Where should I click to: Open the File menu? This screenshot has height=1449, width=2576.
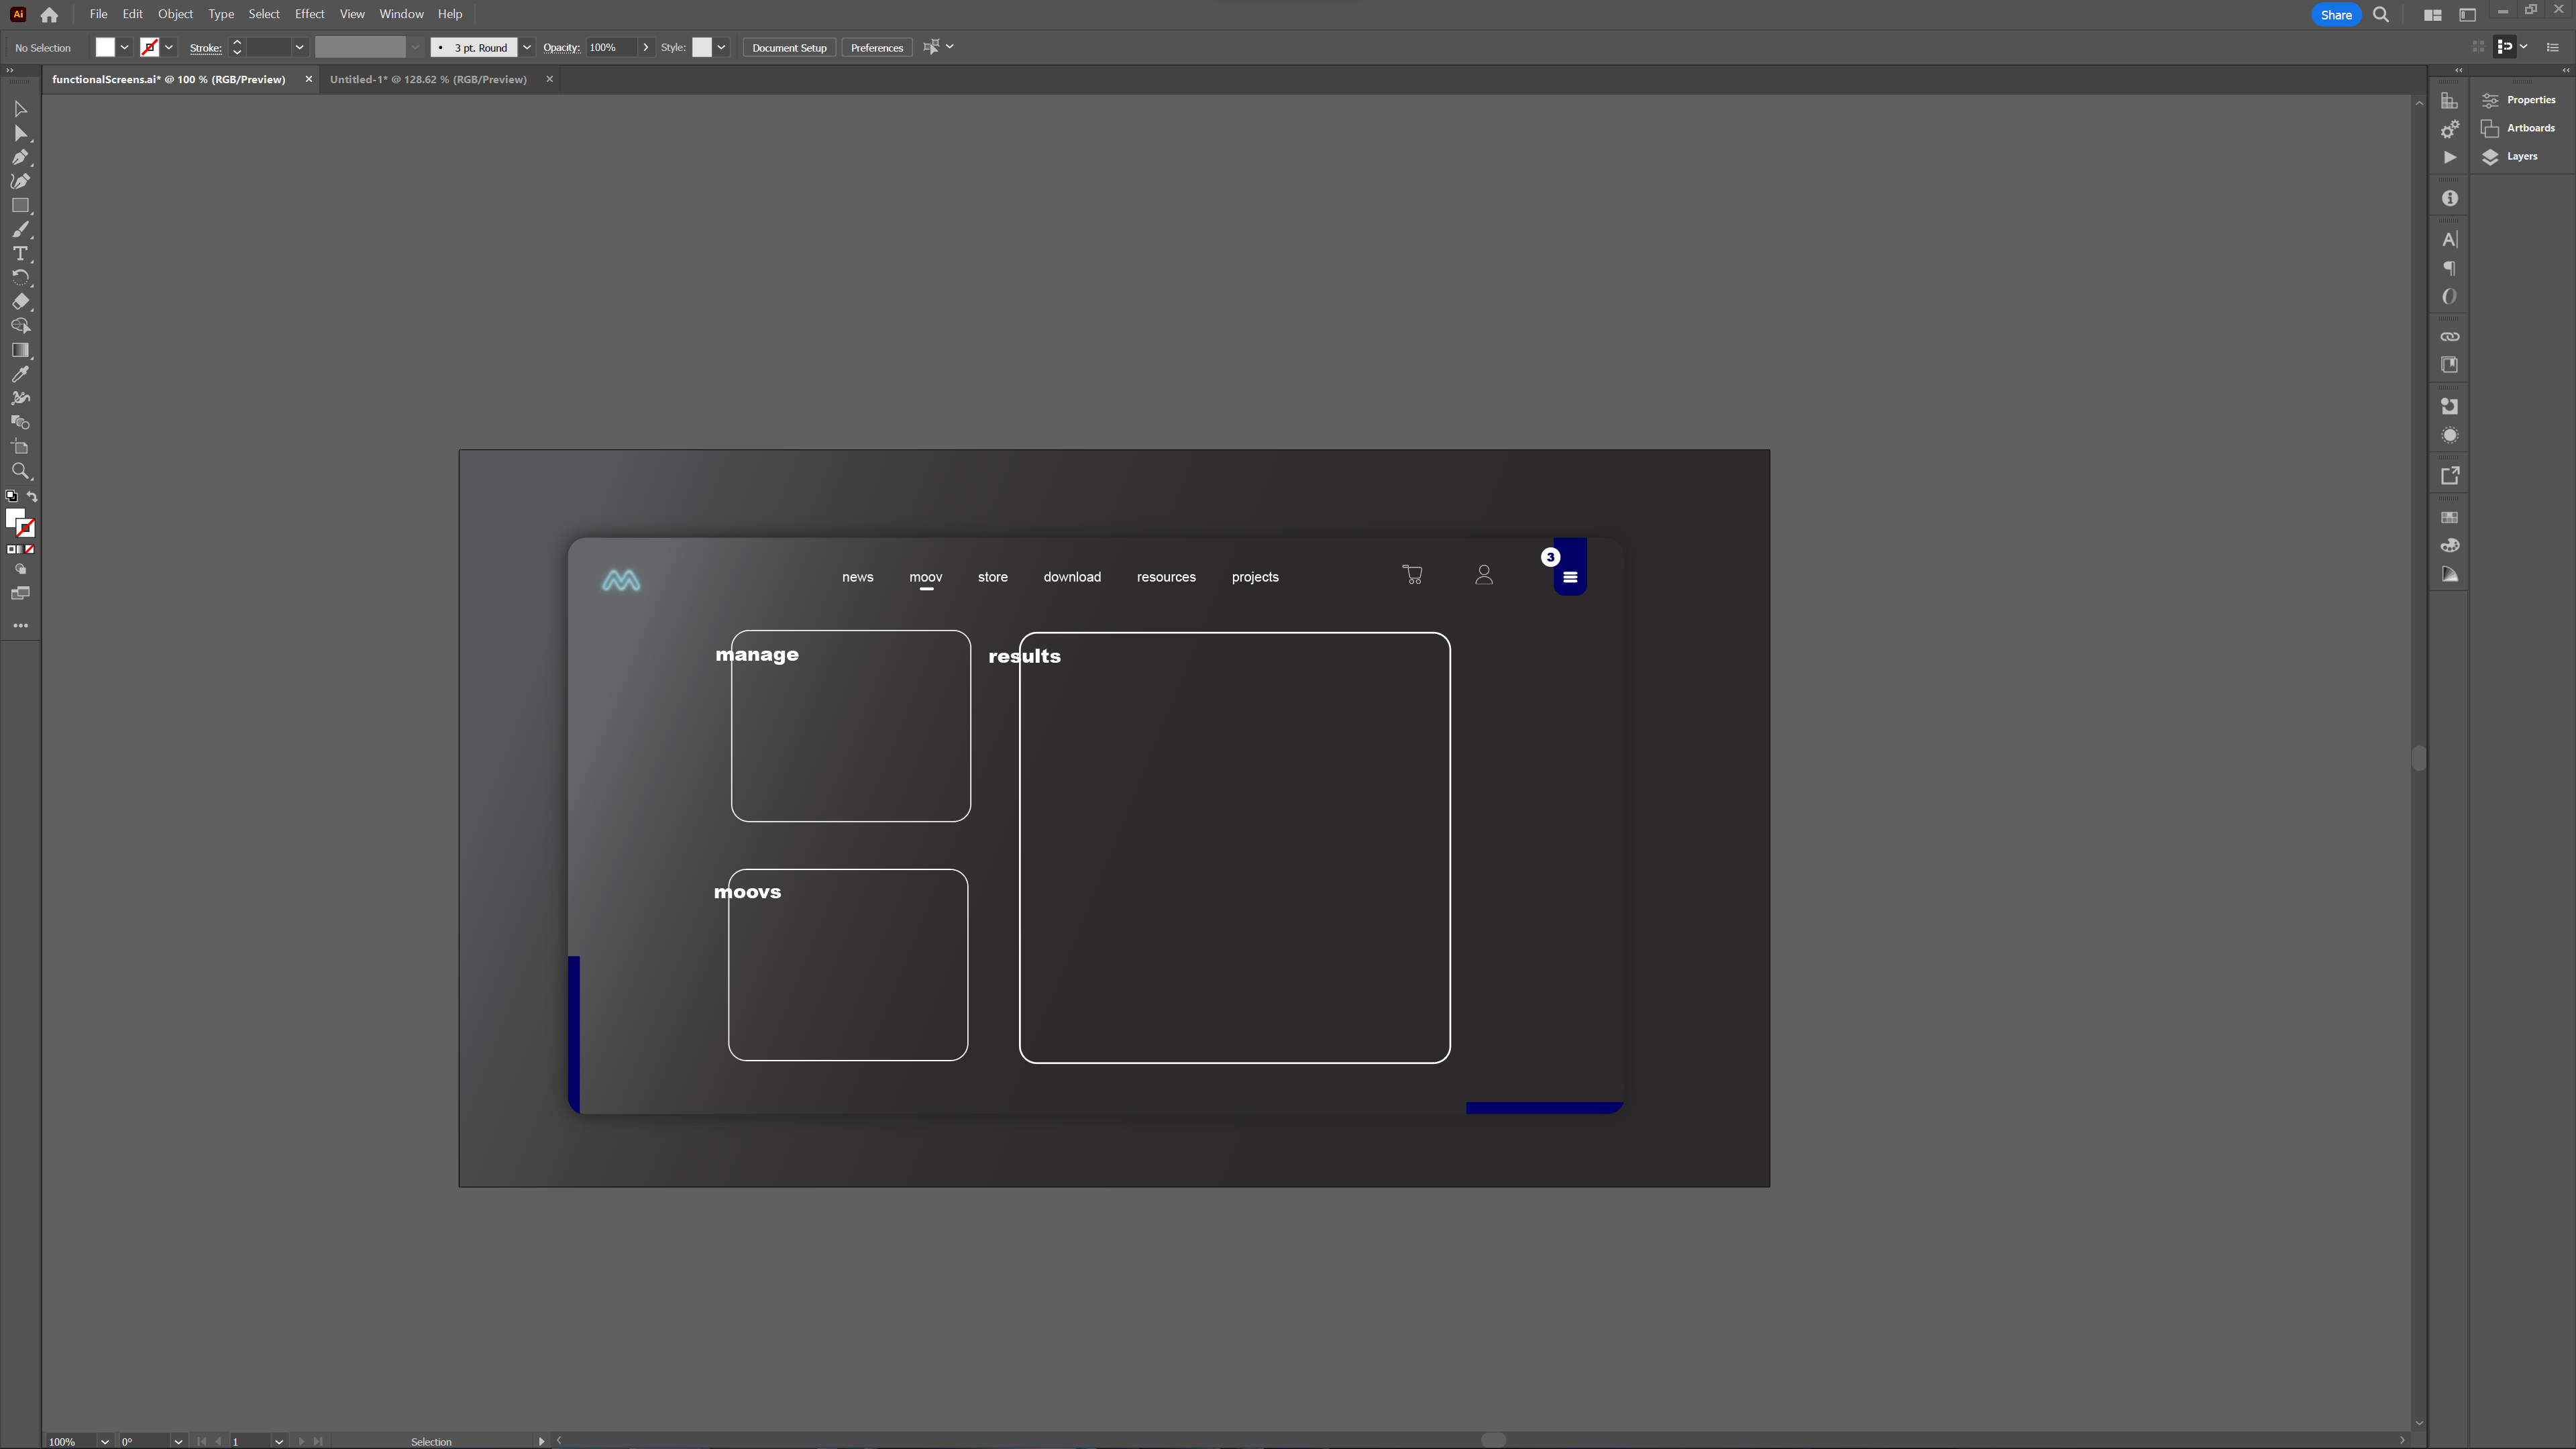(98, 14)
